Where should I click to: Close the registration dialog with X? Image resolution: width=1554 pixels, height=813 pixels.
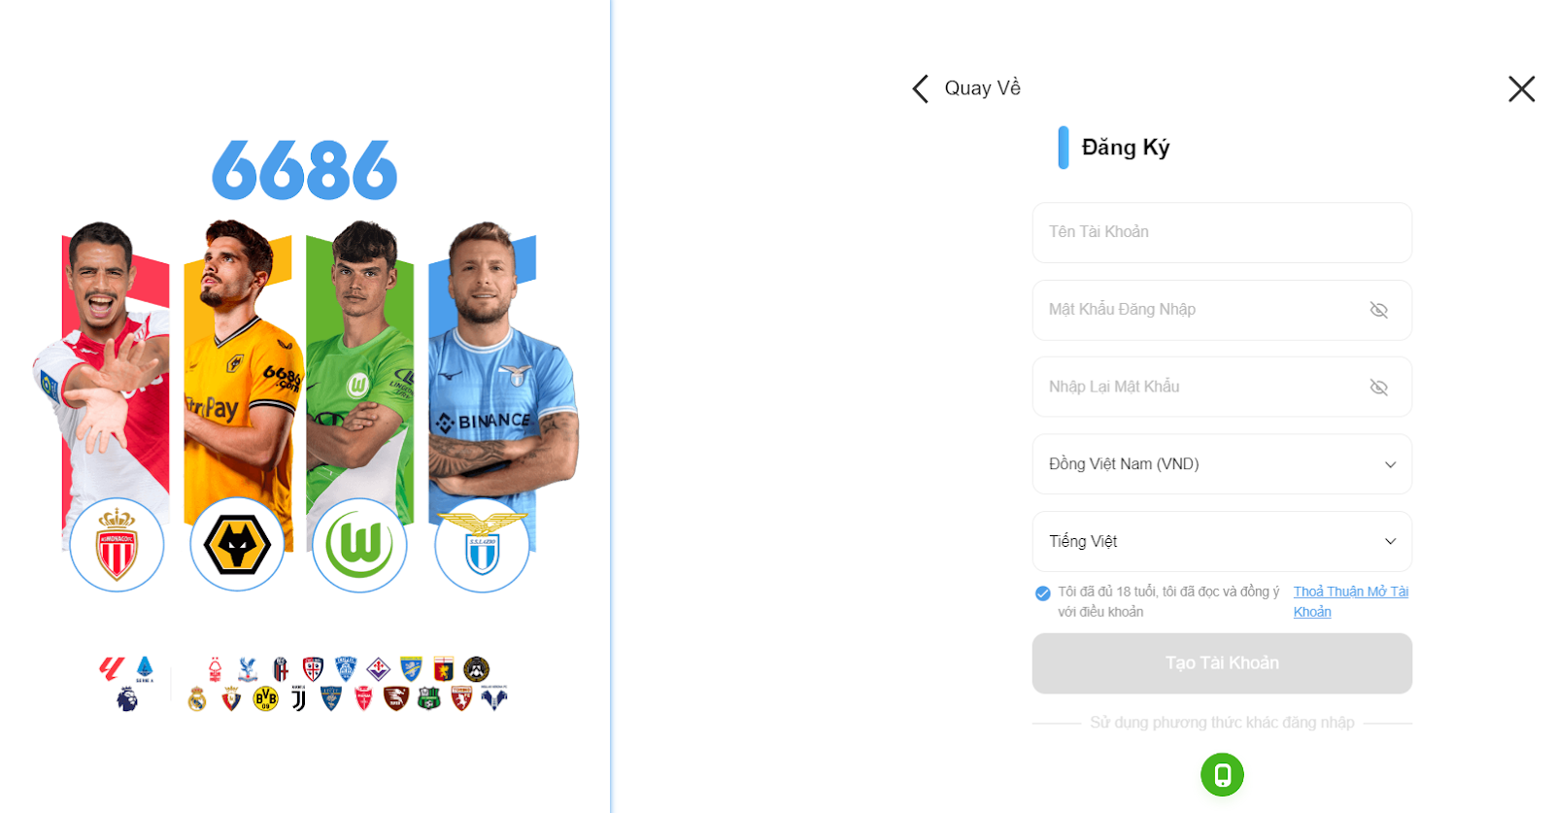coord(1521,88)
